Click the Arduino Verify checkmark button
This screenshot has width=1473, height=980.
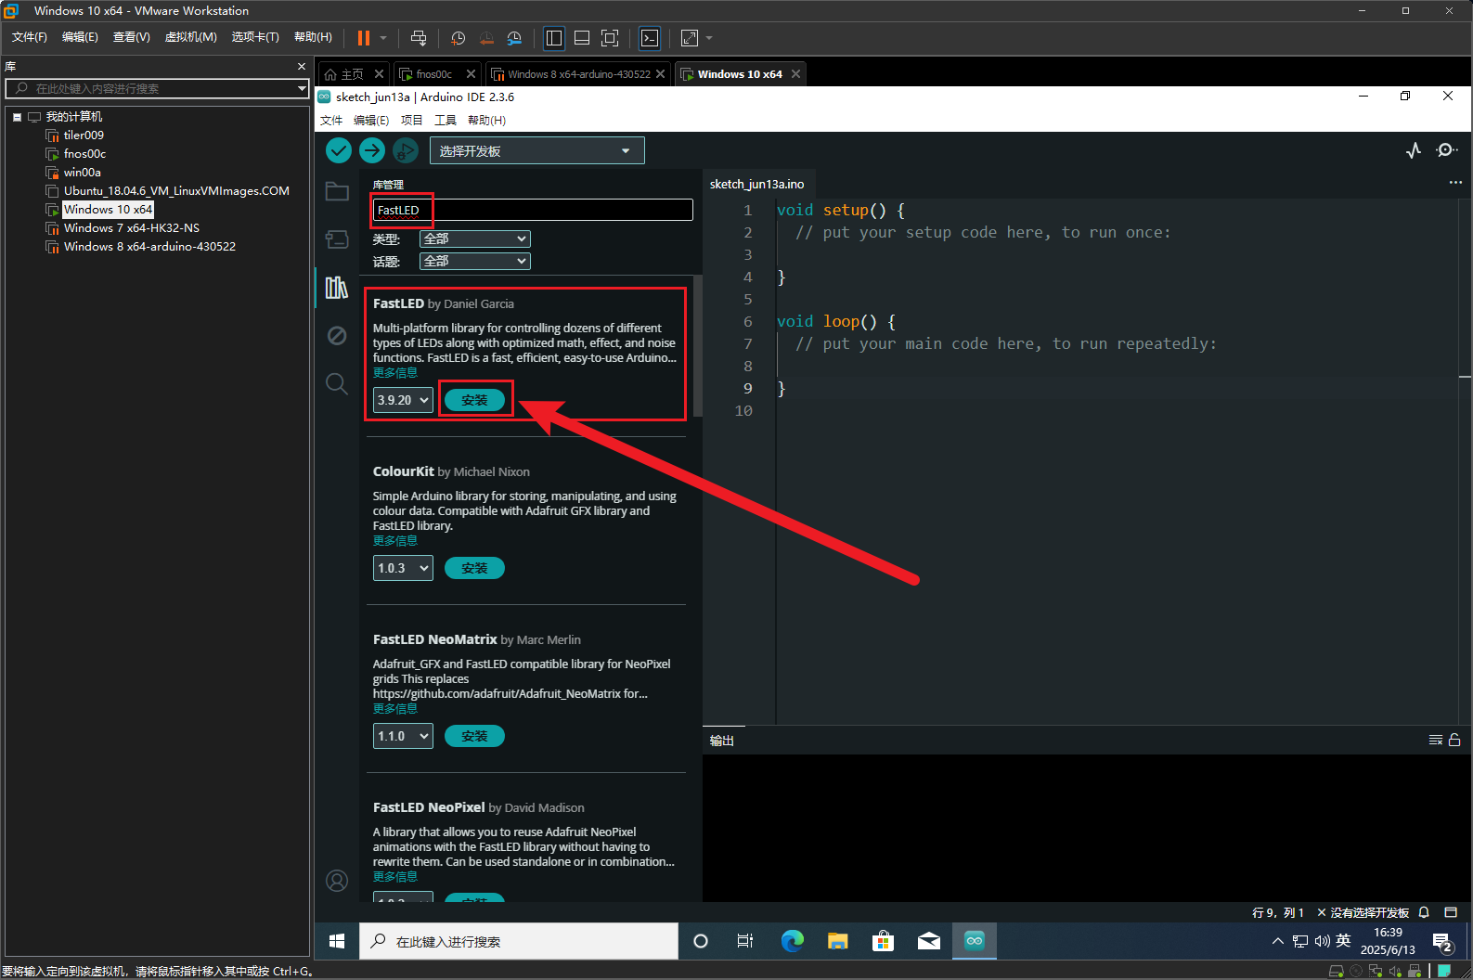point(339,150)
